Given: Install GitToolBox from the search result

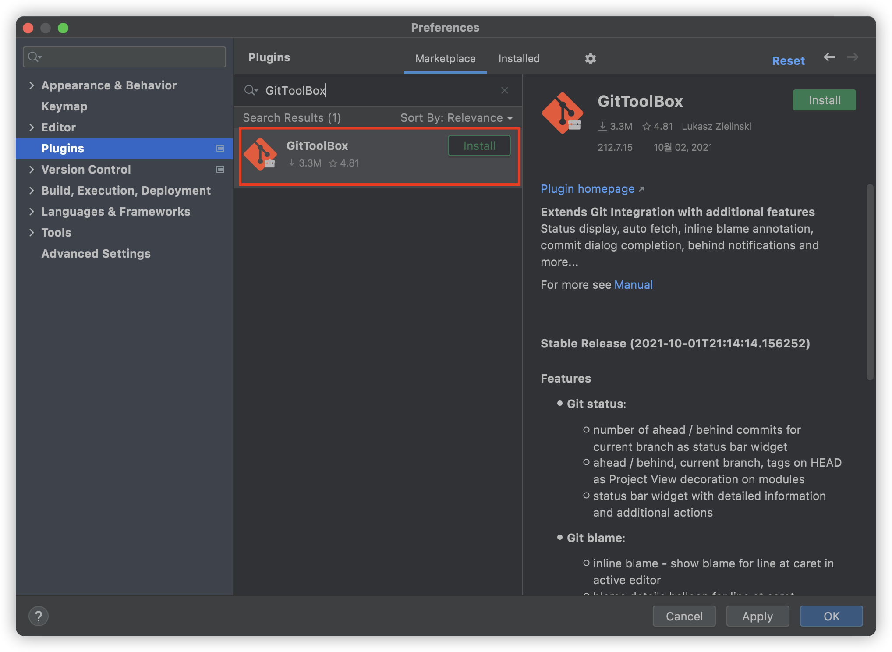Looking at the screenshot, I should (x=479, y=146).
